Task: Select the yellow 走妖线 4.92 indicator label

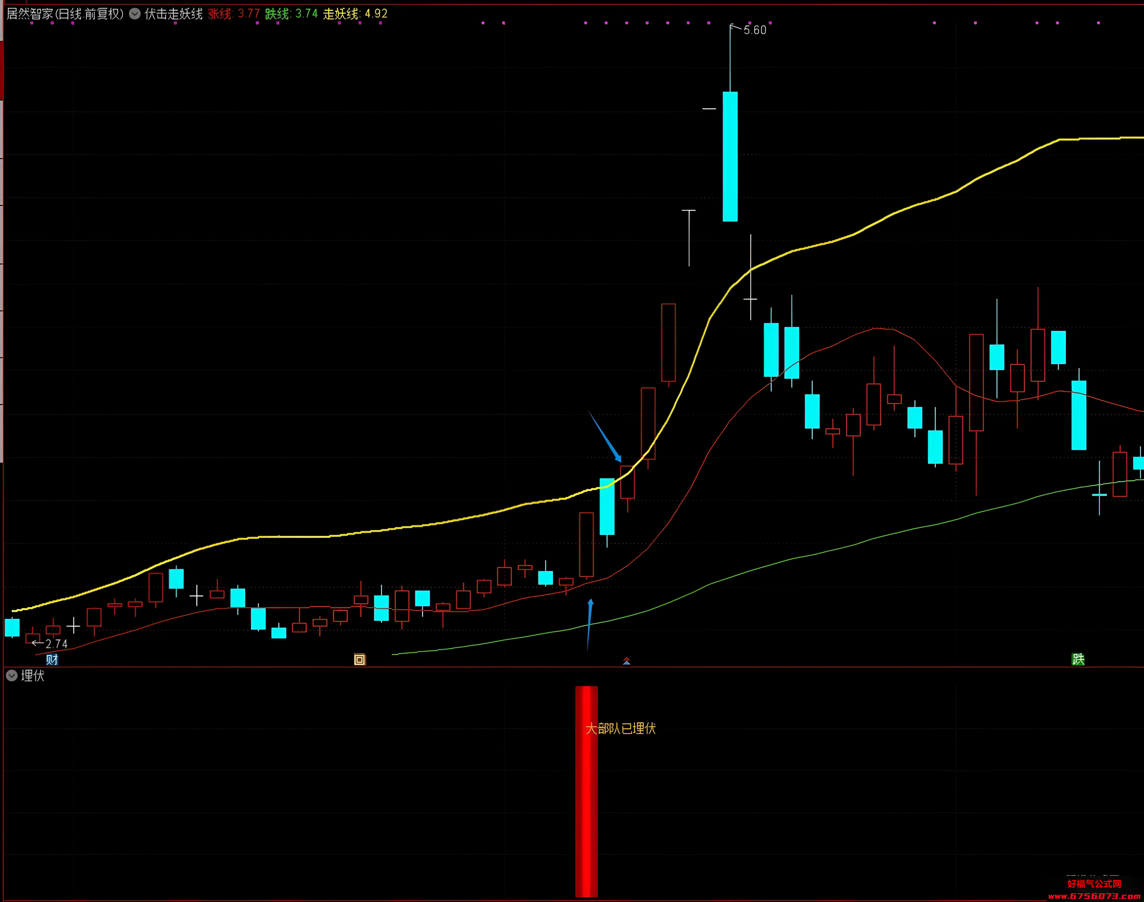Action: pyautogui.click(x=355, y=14)
